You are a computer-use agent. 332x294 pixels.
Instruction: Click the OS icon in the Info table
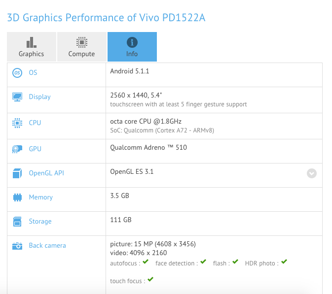(x=17, y=73)
